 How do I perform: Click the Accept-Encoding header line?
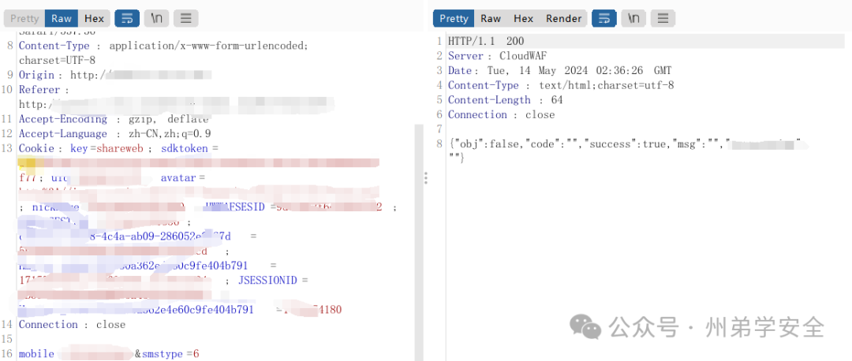coord(114,119)
